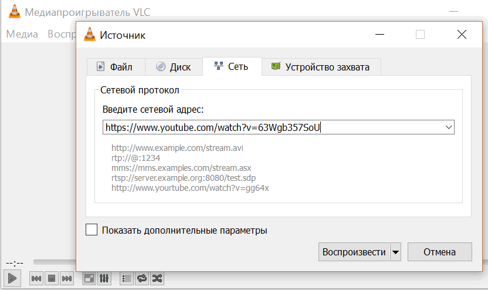The height and width of the screenshot is (290, 488).
Task: Minimize the VLC main window
Action: [454, 12]
